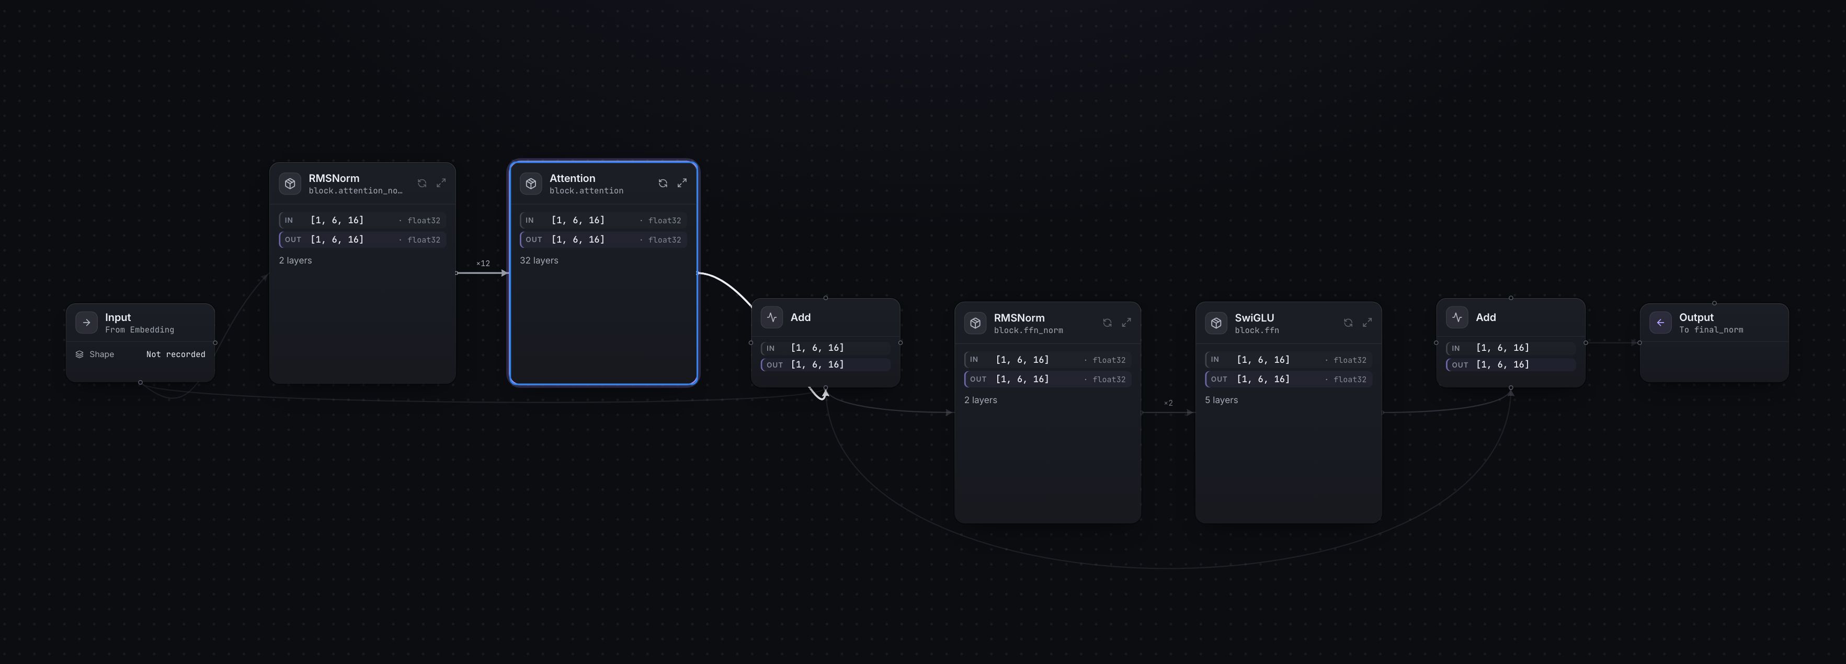Click the cube icon on block.ffn_norm RMSNorm node
This screenshot has width=1846, height=664.
pos(975,323)
